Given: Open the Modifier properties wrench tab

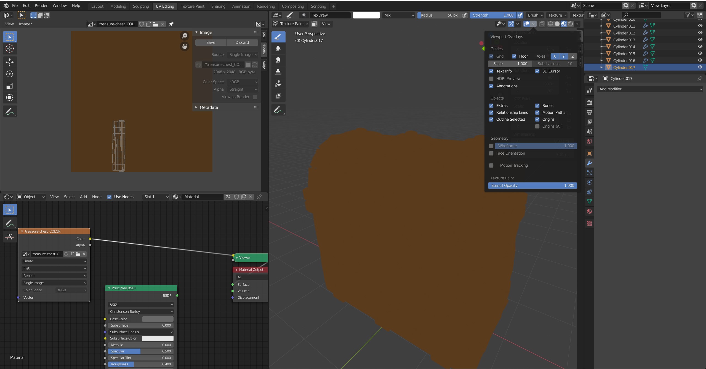Looking at the screenshot, I should (x=589, y=163).
